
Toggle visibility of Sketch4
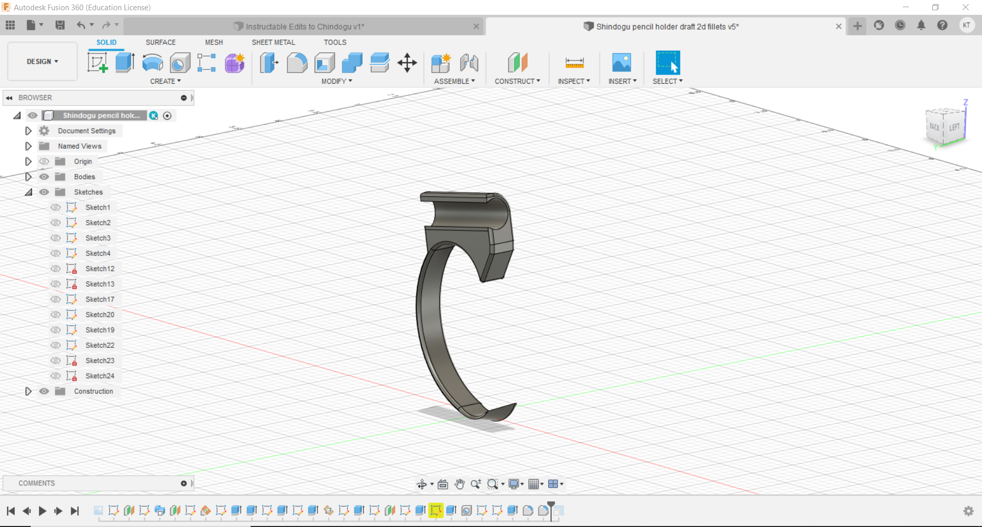[x=56, y=253]
